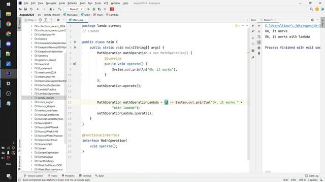
Task: Click the Synchronize reload icon in toolbar
Action: (x=31, y=9)
